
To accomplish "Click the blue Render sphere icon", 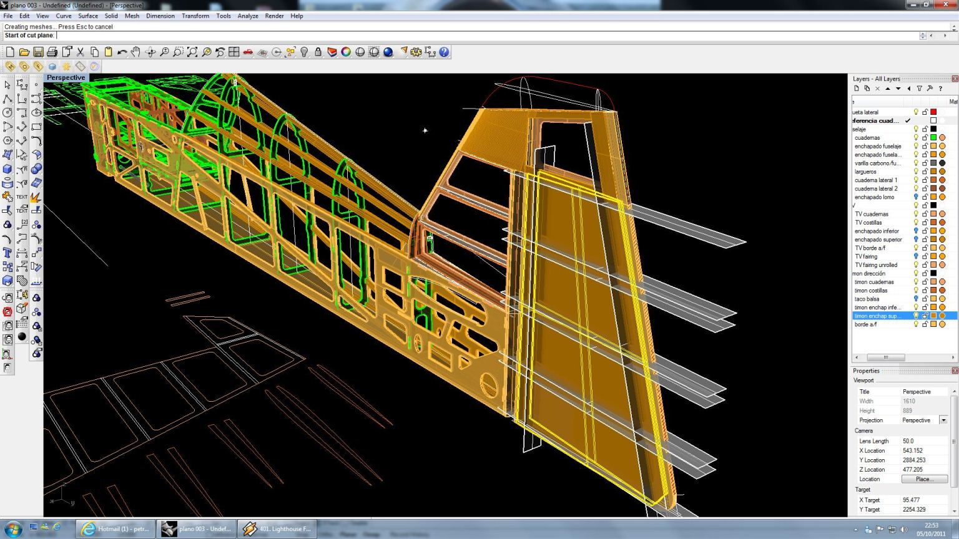I will (388, 52).
